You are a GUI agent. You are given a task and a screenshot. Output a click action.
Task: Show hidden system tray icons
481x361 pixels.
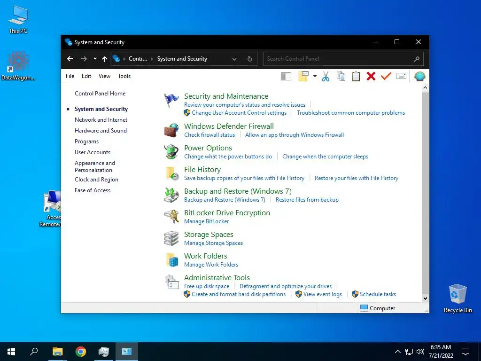pyautogui.click(x=397, y=352)
